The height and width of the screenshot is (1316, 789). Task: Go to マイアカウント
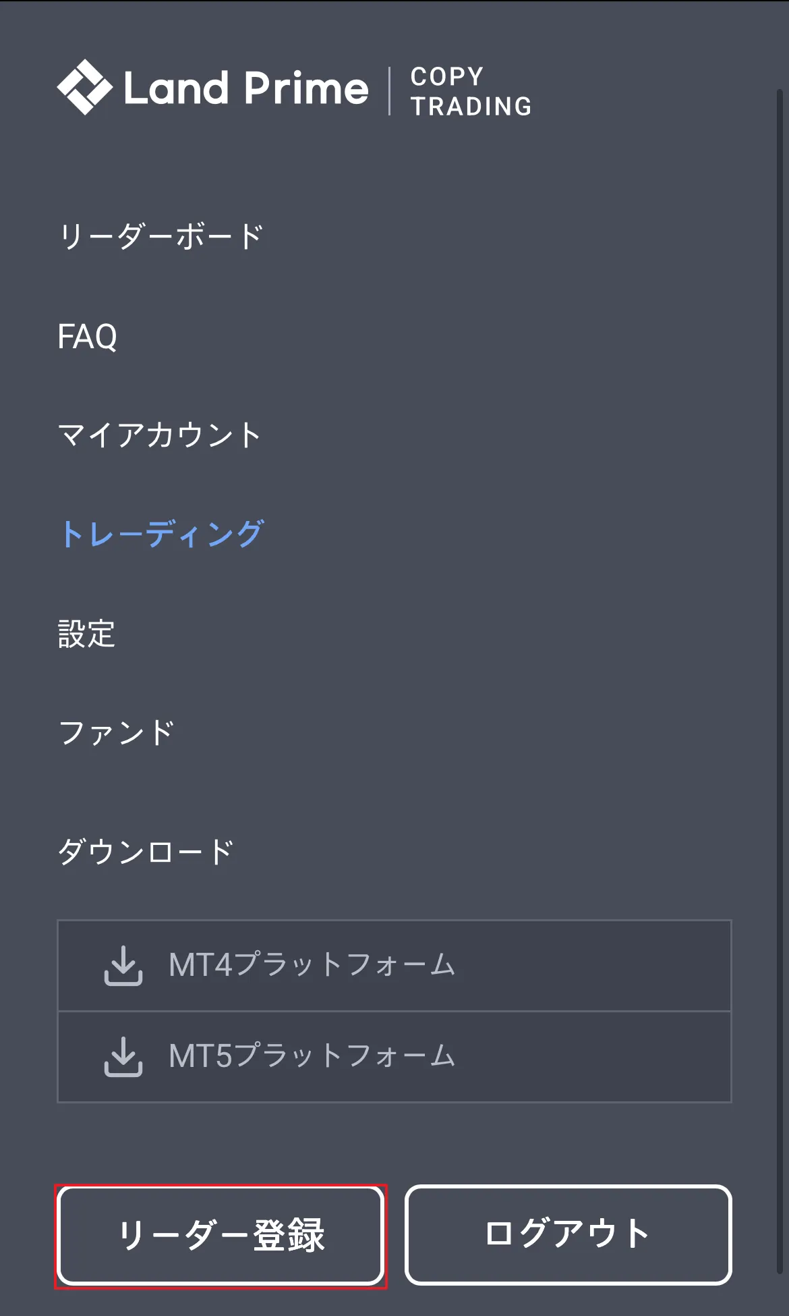tap(160, 435)
